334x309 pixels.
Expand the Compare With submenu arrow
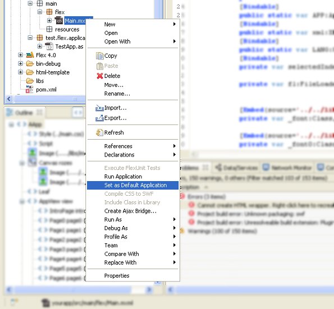tap(175, 253)
